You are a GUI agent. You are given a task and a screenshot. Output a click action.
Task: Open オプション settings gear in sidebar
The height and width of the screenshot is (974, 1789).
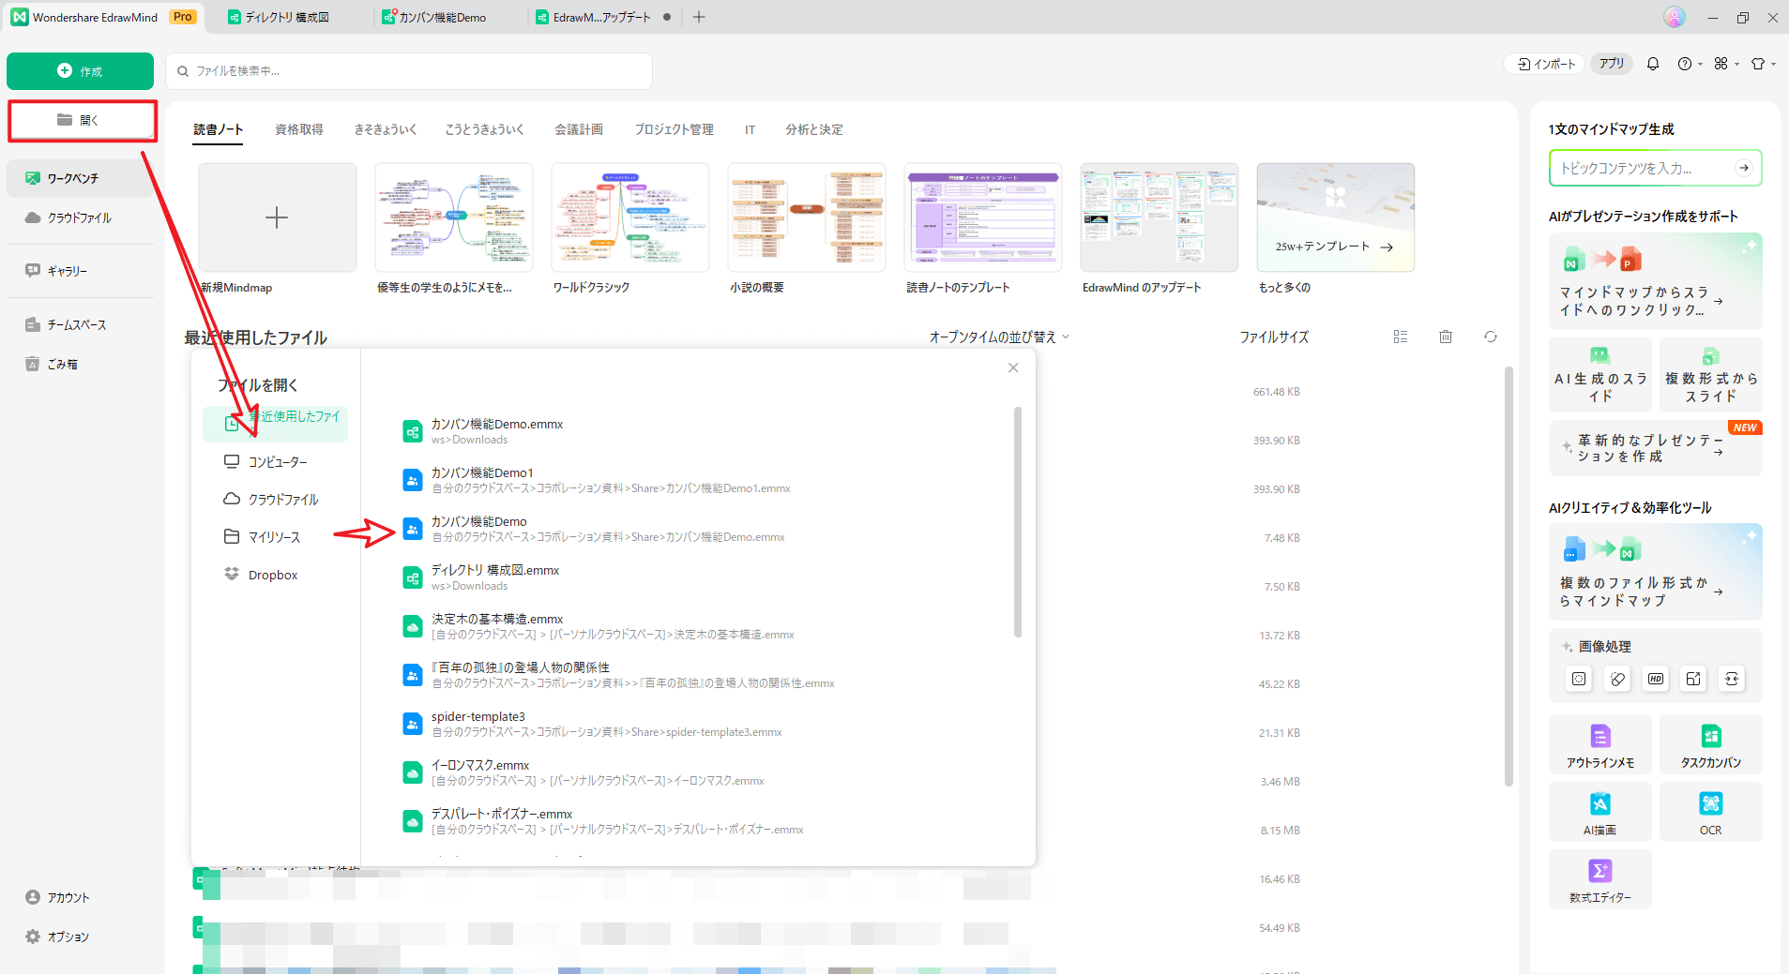[58, 937]
